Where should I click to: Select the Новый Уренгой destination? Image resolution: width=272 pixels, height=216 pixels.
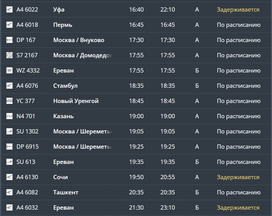click(76, 101)
